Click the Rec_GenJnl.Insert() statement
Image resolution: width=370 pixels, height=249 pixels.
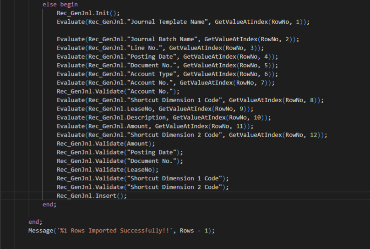pyautogui.click(x=92, y=196)
